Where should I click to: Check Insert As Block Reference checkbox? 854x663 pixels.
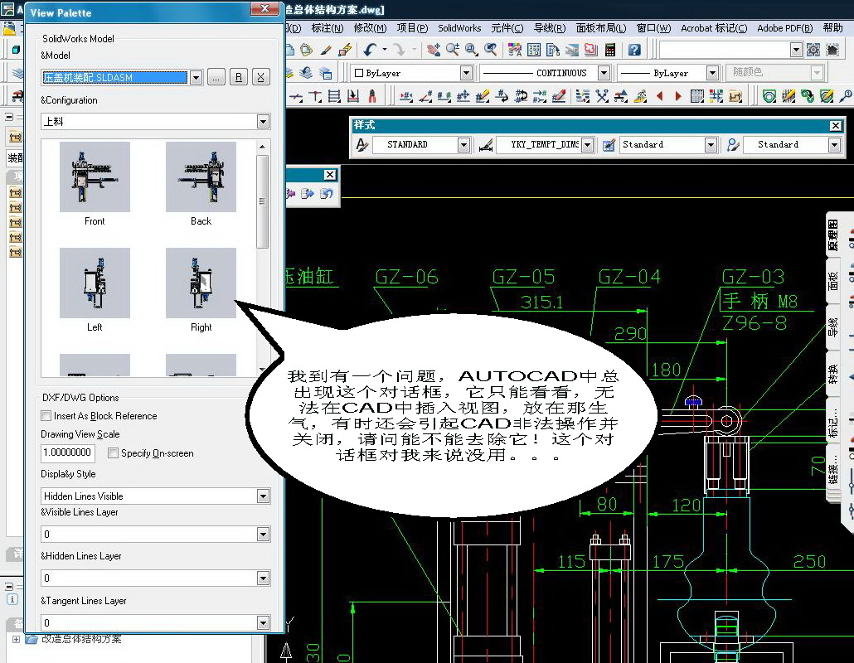tap(46, 416)
